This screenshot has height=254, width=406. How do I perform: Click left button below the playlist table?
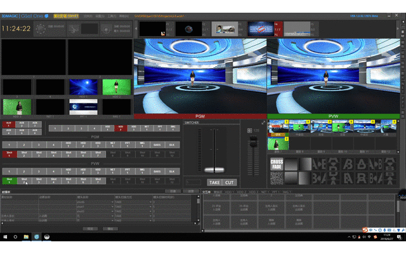point(90,229)
